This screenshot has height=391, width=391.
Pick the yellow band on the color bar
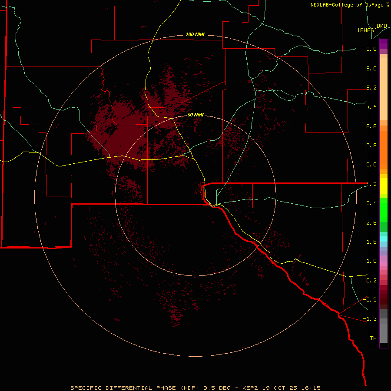tap(384, 186)
